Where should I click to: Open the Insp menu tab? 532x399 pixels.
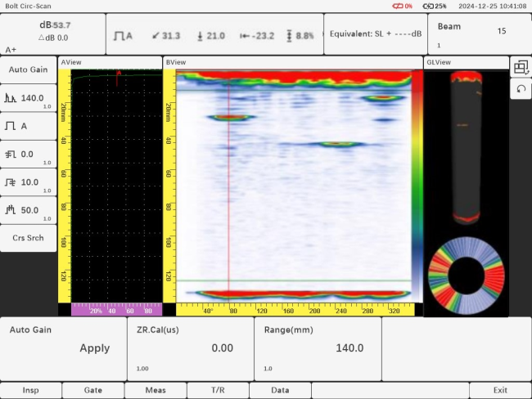pyautogui.click(x=30, y=390)
